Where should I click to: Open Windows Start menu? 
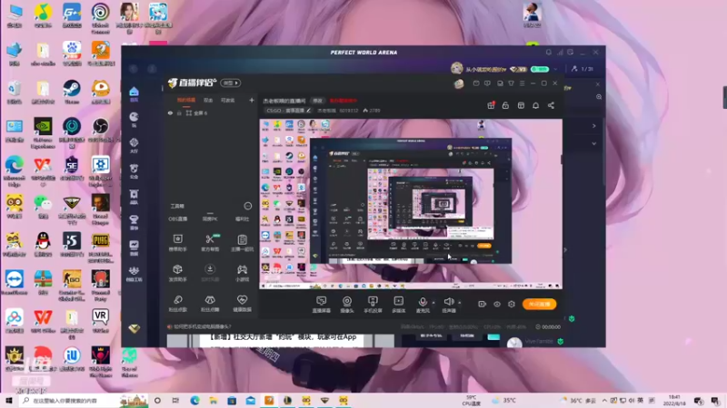[x=9, y=400]
